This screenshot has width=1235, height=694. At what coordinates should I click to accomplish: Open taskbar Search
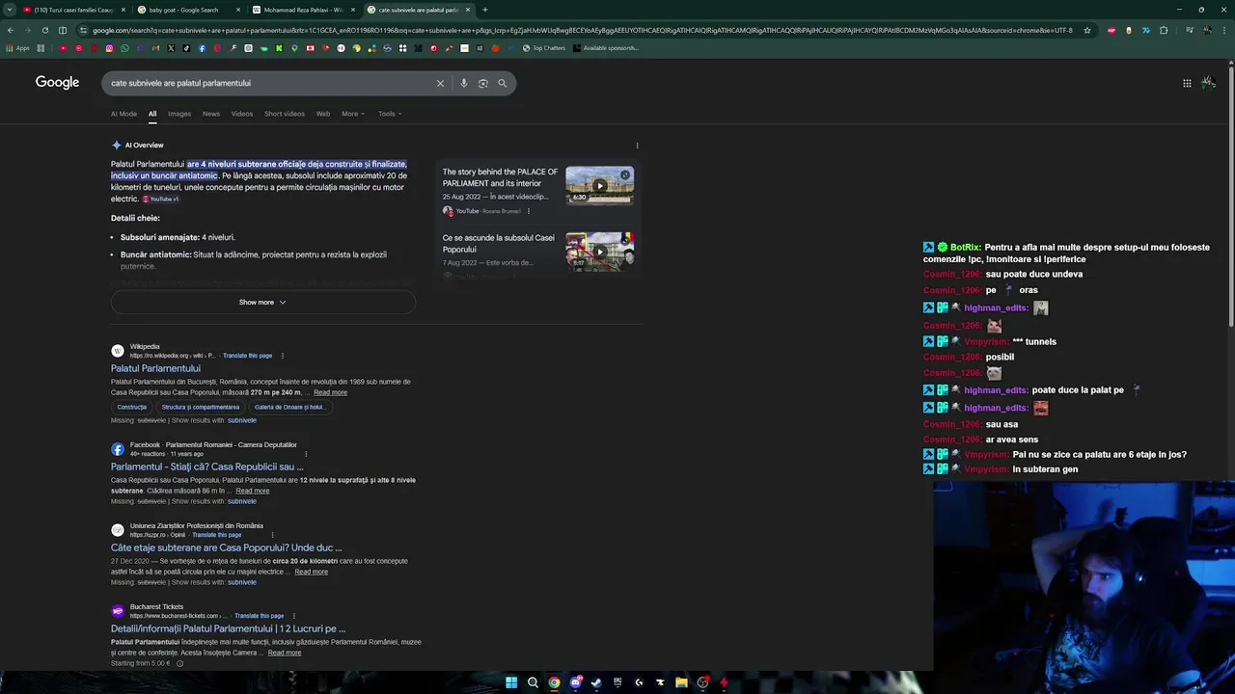pos(533,682)
